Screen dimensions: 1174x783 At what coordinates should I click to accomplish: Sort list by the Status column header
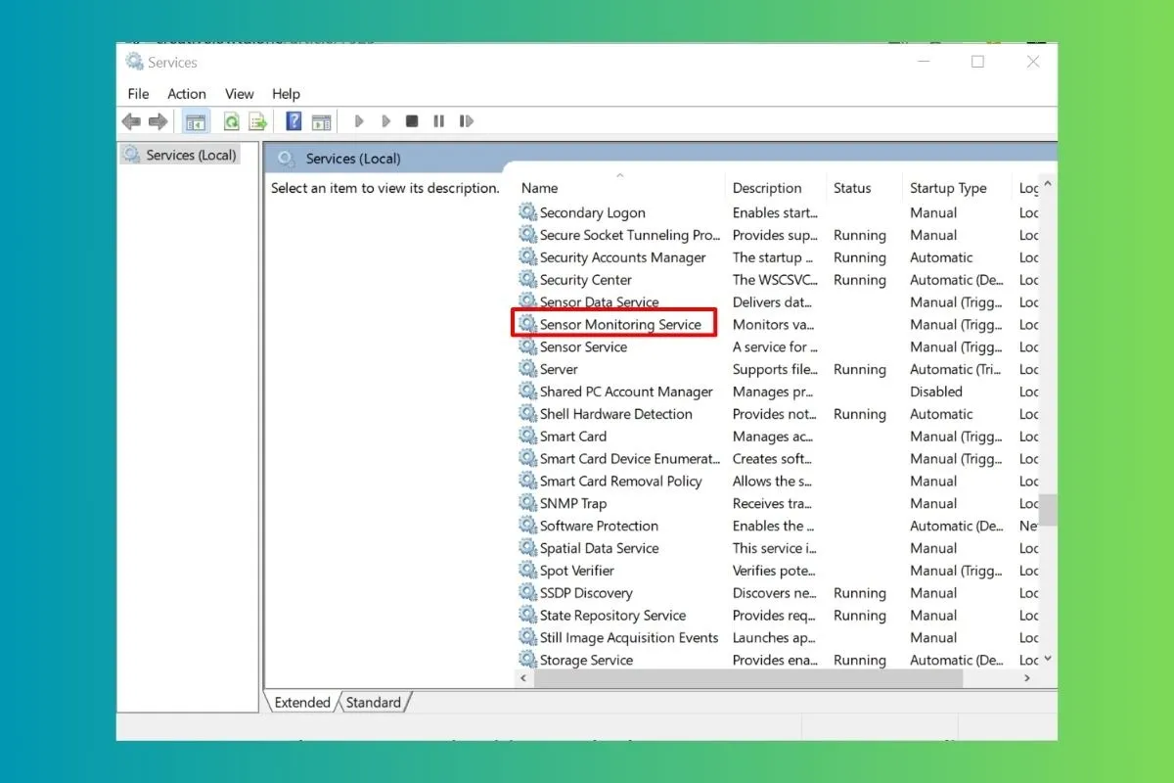pos(851,188)
